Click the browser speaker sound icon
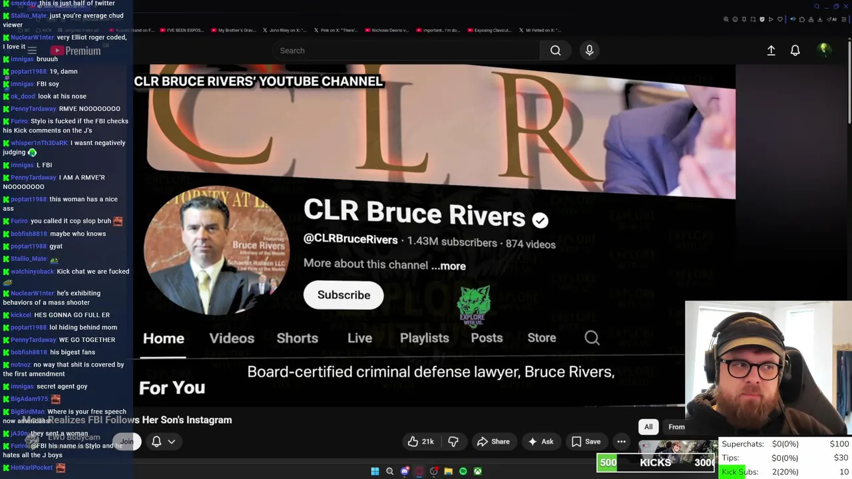Viewport: 852px width, 479px height. [793, 19]
